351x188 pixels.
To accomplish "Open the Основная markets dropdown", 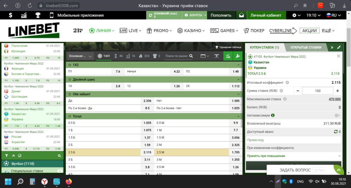I will (x=80, y=56).
